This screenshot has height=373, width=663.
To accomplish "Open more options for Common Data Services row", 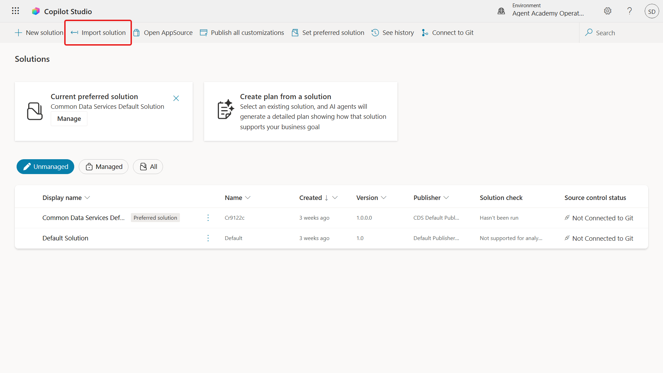I will coord(208,218).
